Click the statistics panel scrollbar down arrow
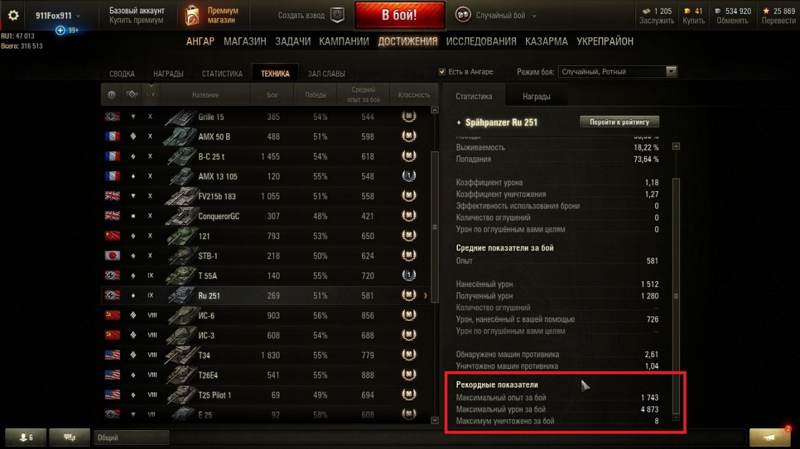800x449 pixels. [676, 417]
